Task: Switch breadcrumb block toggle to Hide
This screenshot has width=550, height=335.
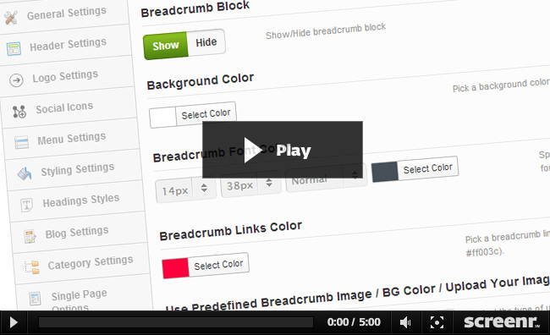Action: point(206,42)
